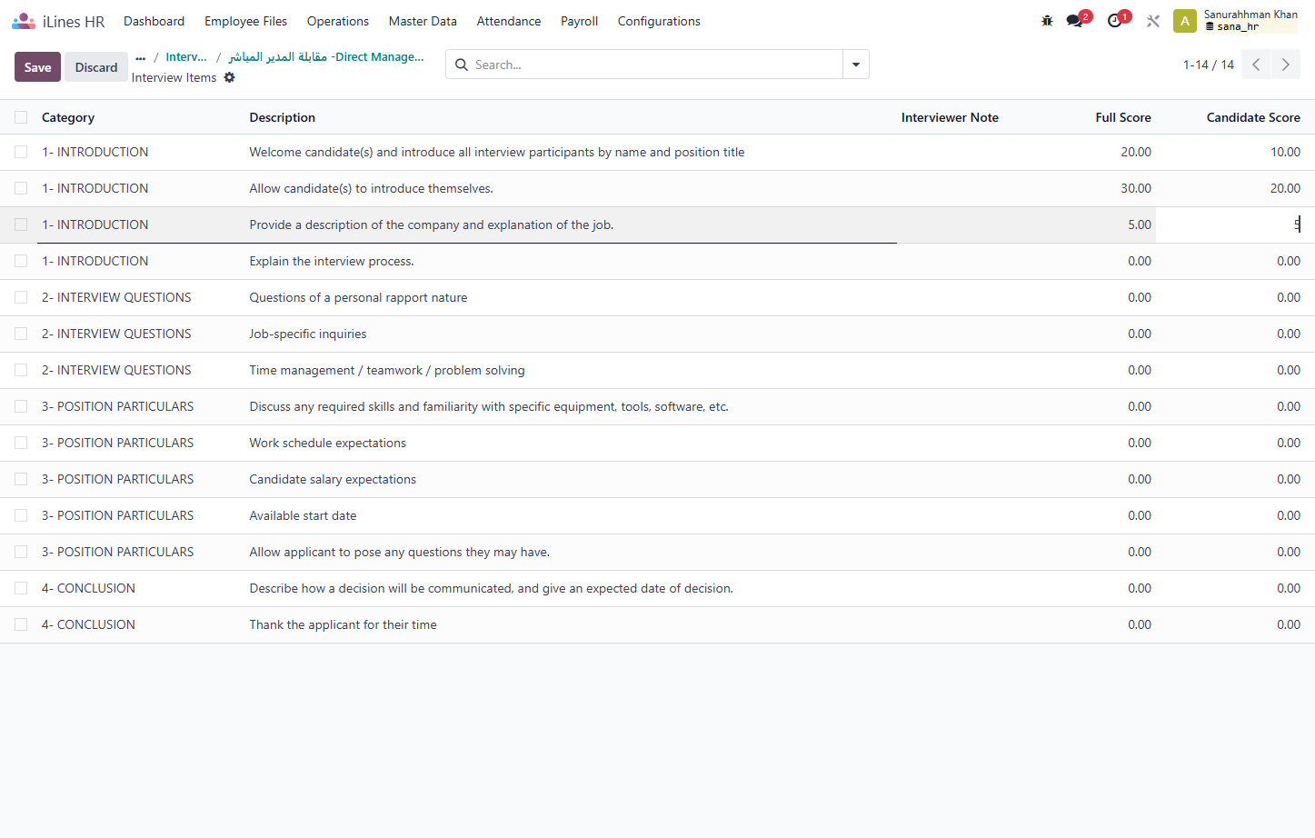Image resolution: width=1315 pixels, height=838 pixels.
Task: Click the search magnifier icon
Action: click(x=462, y=65)
